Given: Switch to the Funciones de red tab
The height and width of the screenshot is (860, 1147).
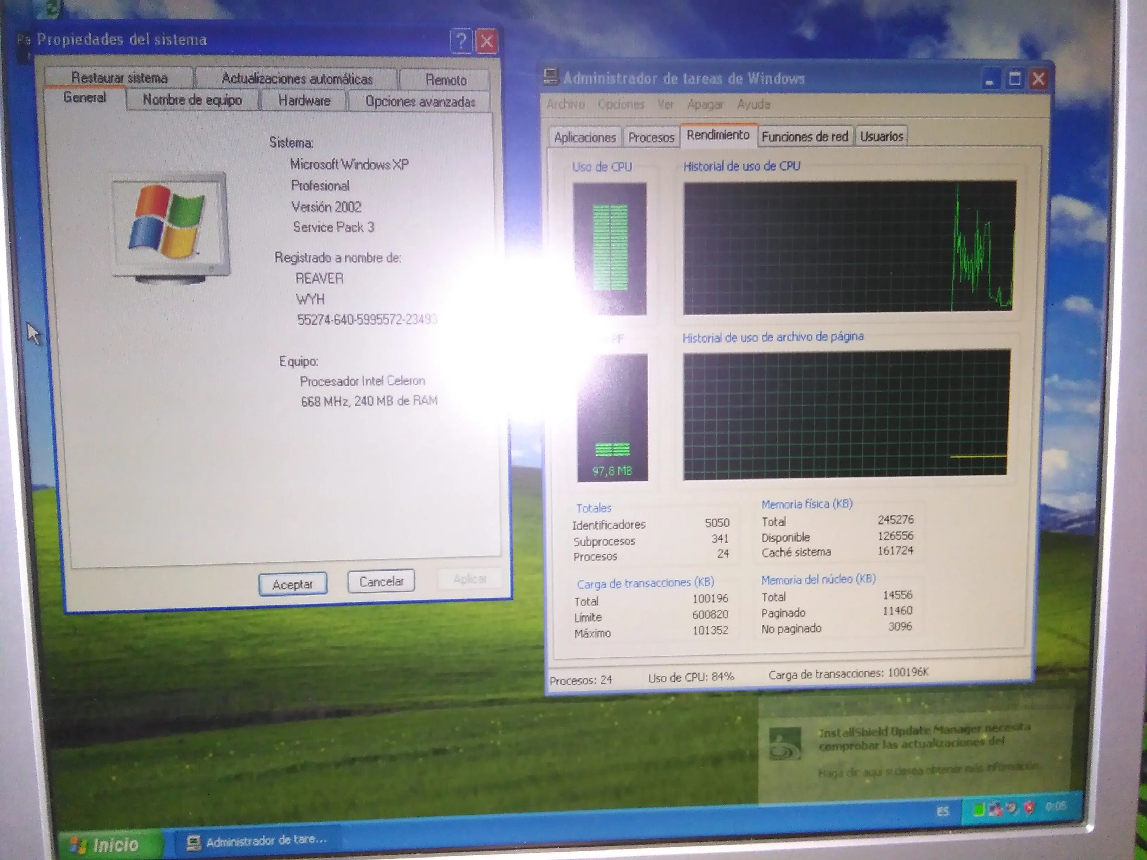Looking at the screenshot, I should tap(804, 136).
